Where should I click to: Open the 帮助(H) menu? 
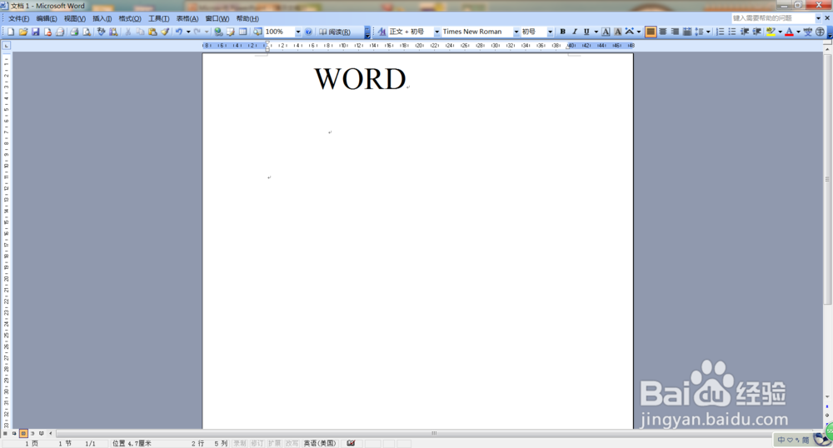pos(247,18)
